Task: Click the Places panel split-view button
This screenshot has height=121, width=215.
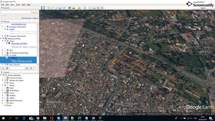Action: pyautogui.click(x=7, y=68)
